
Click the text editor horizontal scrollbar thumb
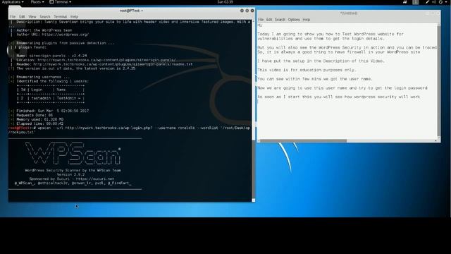click(304, 141)
